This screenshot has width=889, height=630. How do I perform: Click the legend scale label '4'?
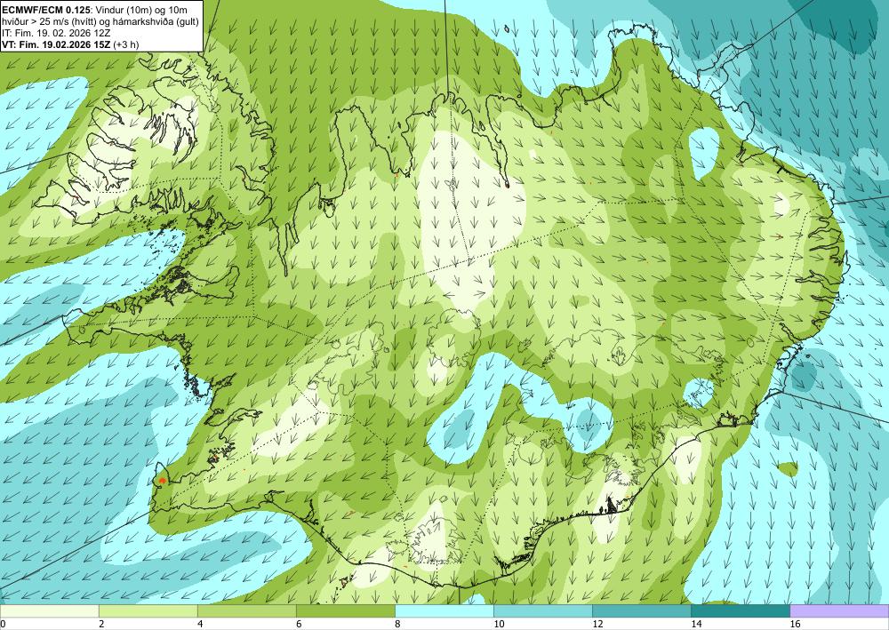(x=200, y=625)
